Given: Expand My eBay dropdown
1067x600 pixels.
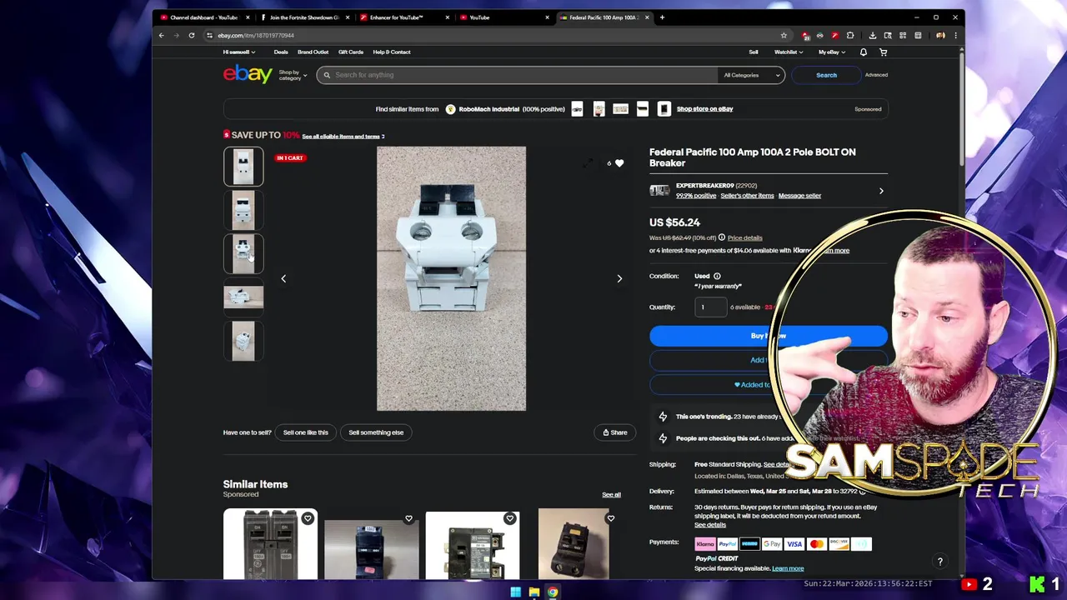Looking at the screenshot, I should click(x=832, y=52).
